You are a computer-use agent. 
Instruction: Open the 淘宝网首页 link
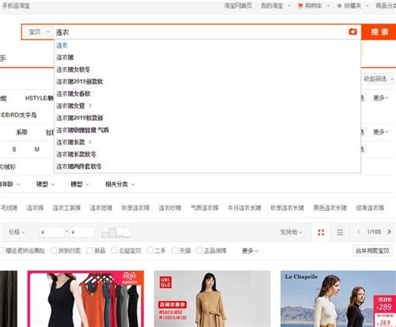pos(238,6)
